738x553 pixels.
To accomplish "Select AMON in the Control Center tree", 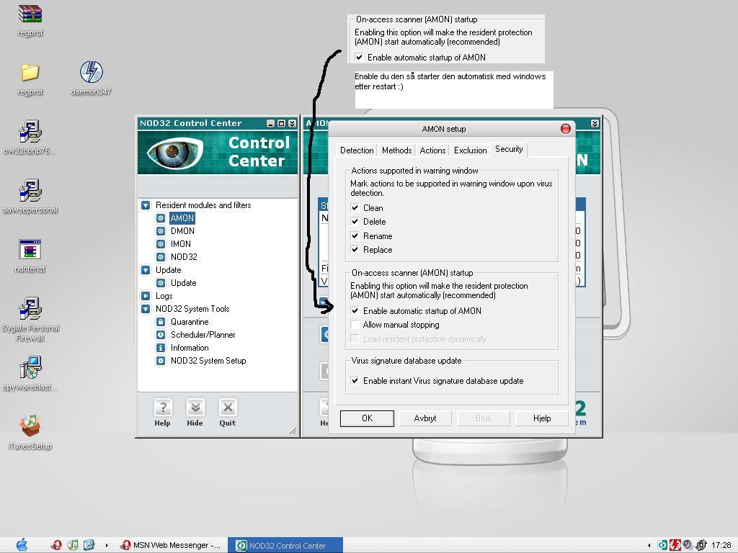I will 182,218.
